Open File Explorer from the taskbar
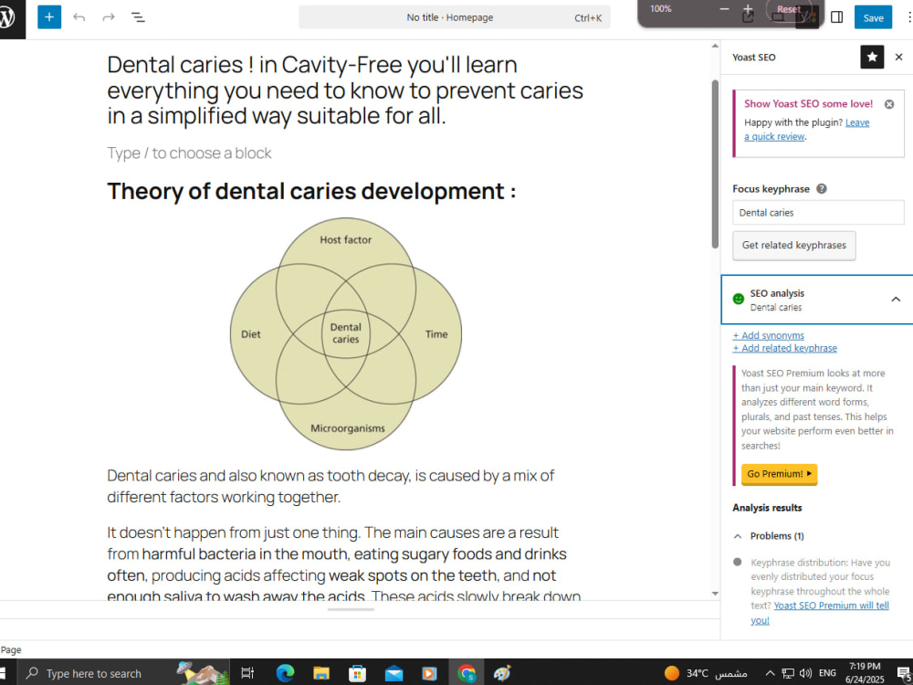This screenshot has height=685, width=913. click(320, 673)
